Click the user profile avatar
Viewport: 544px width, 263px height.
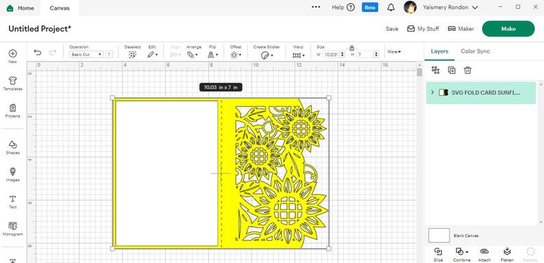click(410, 8)
